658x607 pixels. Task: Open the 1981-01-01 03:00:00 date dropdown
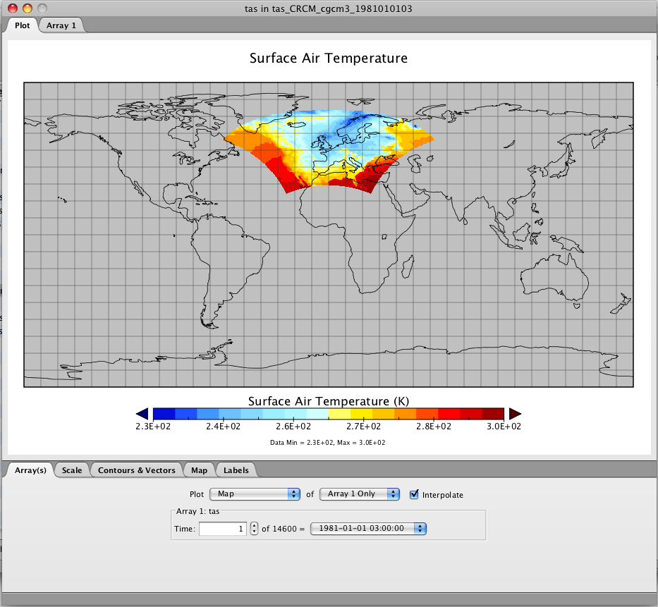(x=370, y=528)
